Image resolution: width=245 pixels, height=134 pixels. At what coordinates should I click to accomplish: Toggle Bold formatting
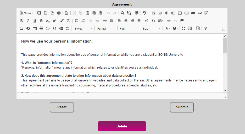coord(21,21)
